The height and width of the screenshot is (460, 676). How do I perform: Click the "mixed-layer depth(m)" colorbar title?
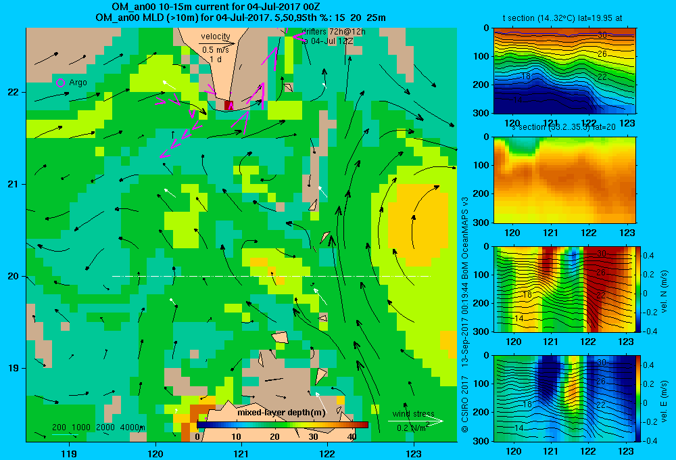[281, 413]
